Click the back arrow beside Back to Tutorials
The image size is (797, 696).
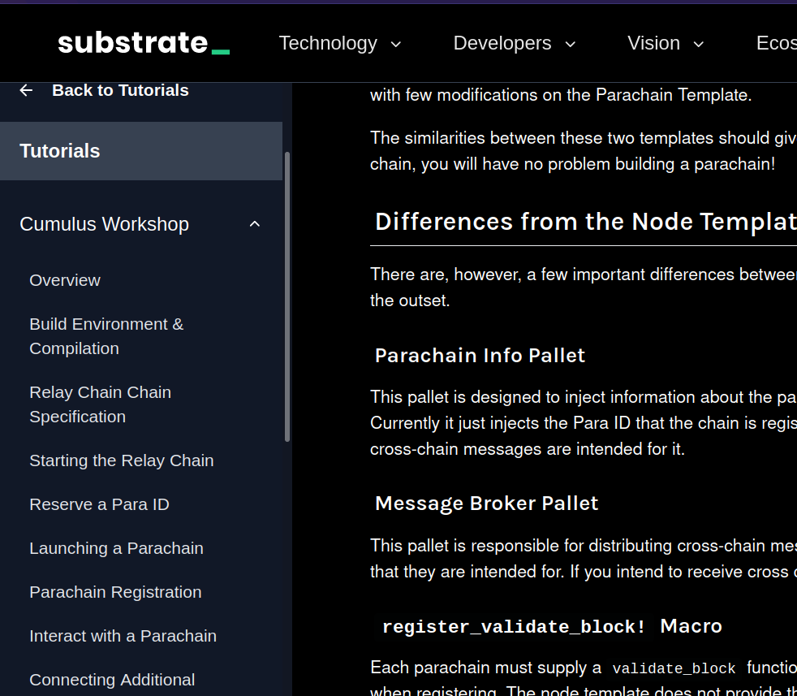[x=25, y=90]
